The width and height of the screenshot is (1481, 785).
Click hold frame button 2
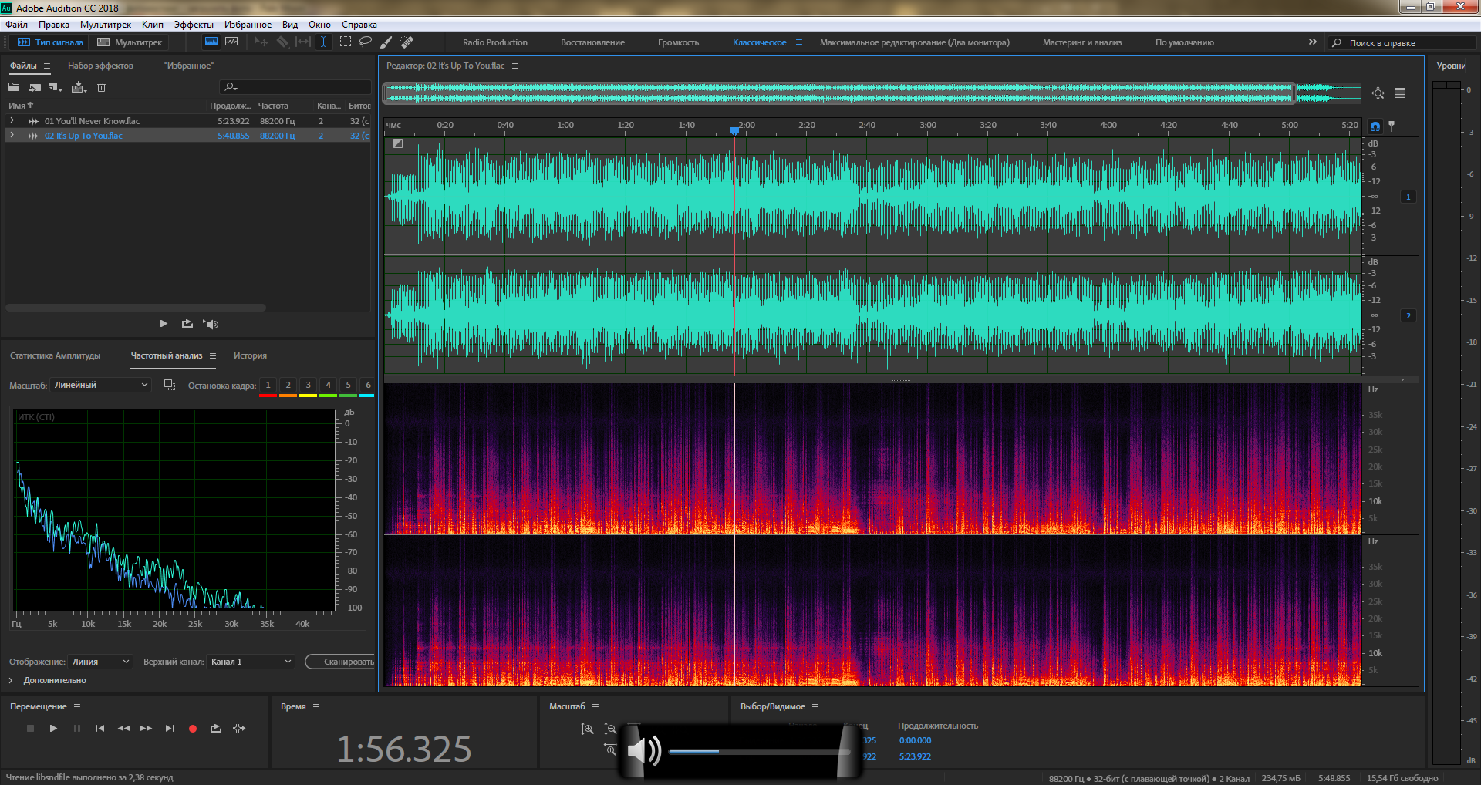tap(288, 385)
